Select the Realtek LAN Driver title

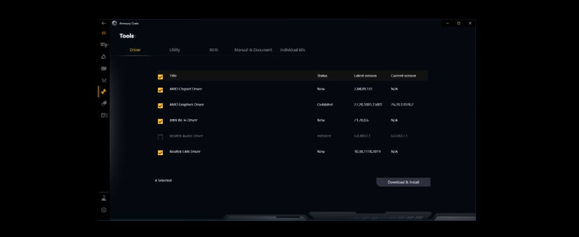(x=185, y=152)
